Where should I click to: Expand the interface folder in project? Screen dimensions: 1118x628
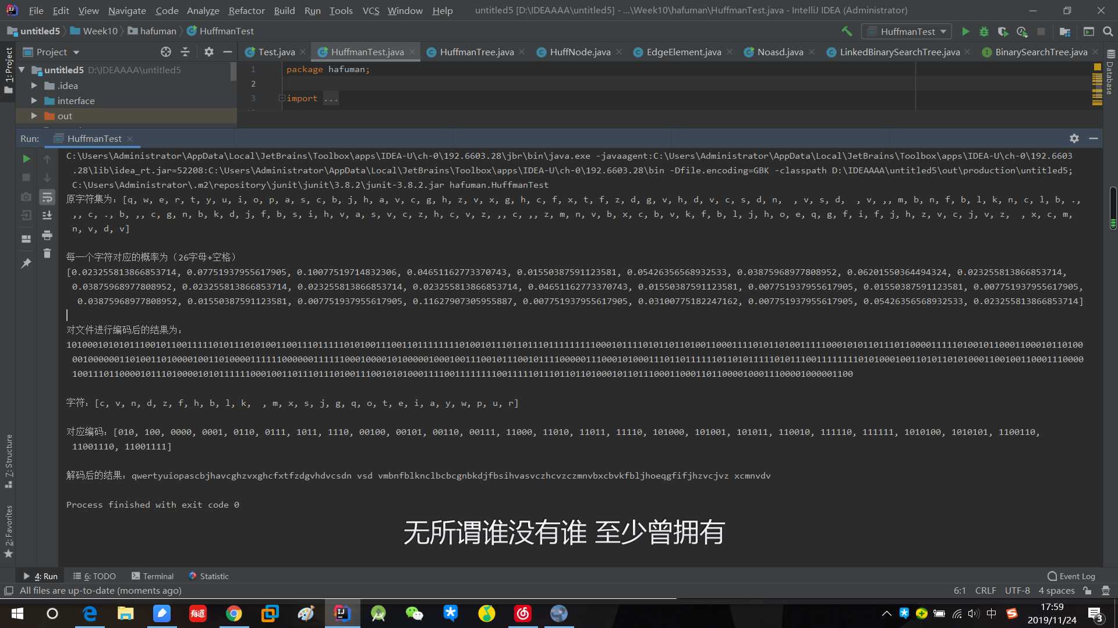click(x=34, y=101)
